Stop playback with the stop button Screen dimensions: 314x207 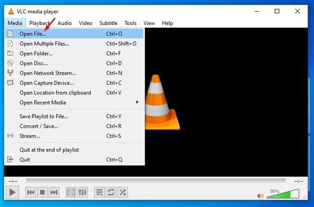click(x=42, y=192)
